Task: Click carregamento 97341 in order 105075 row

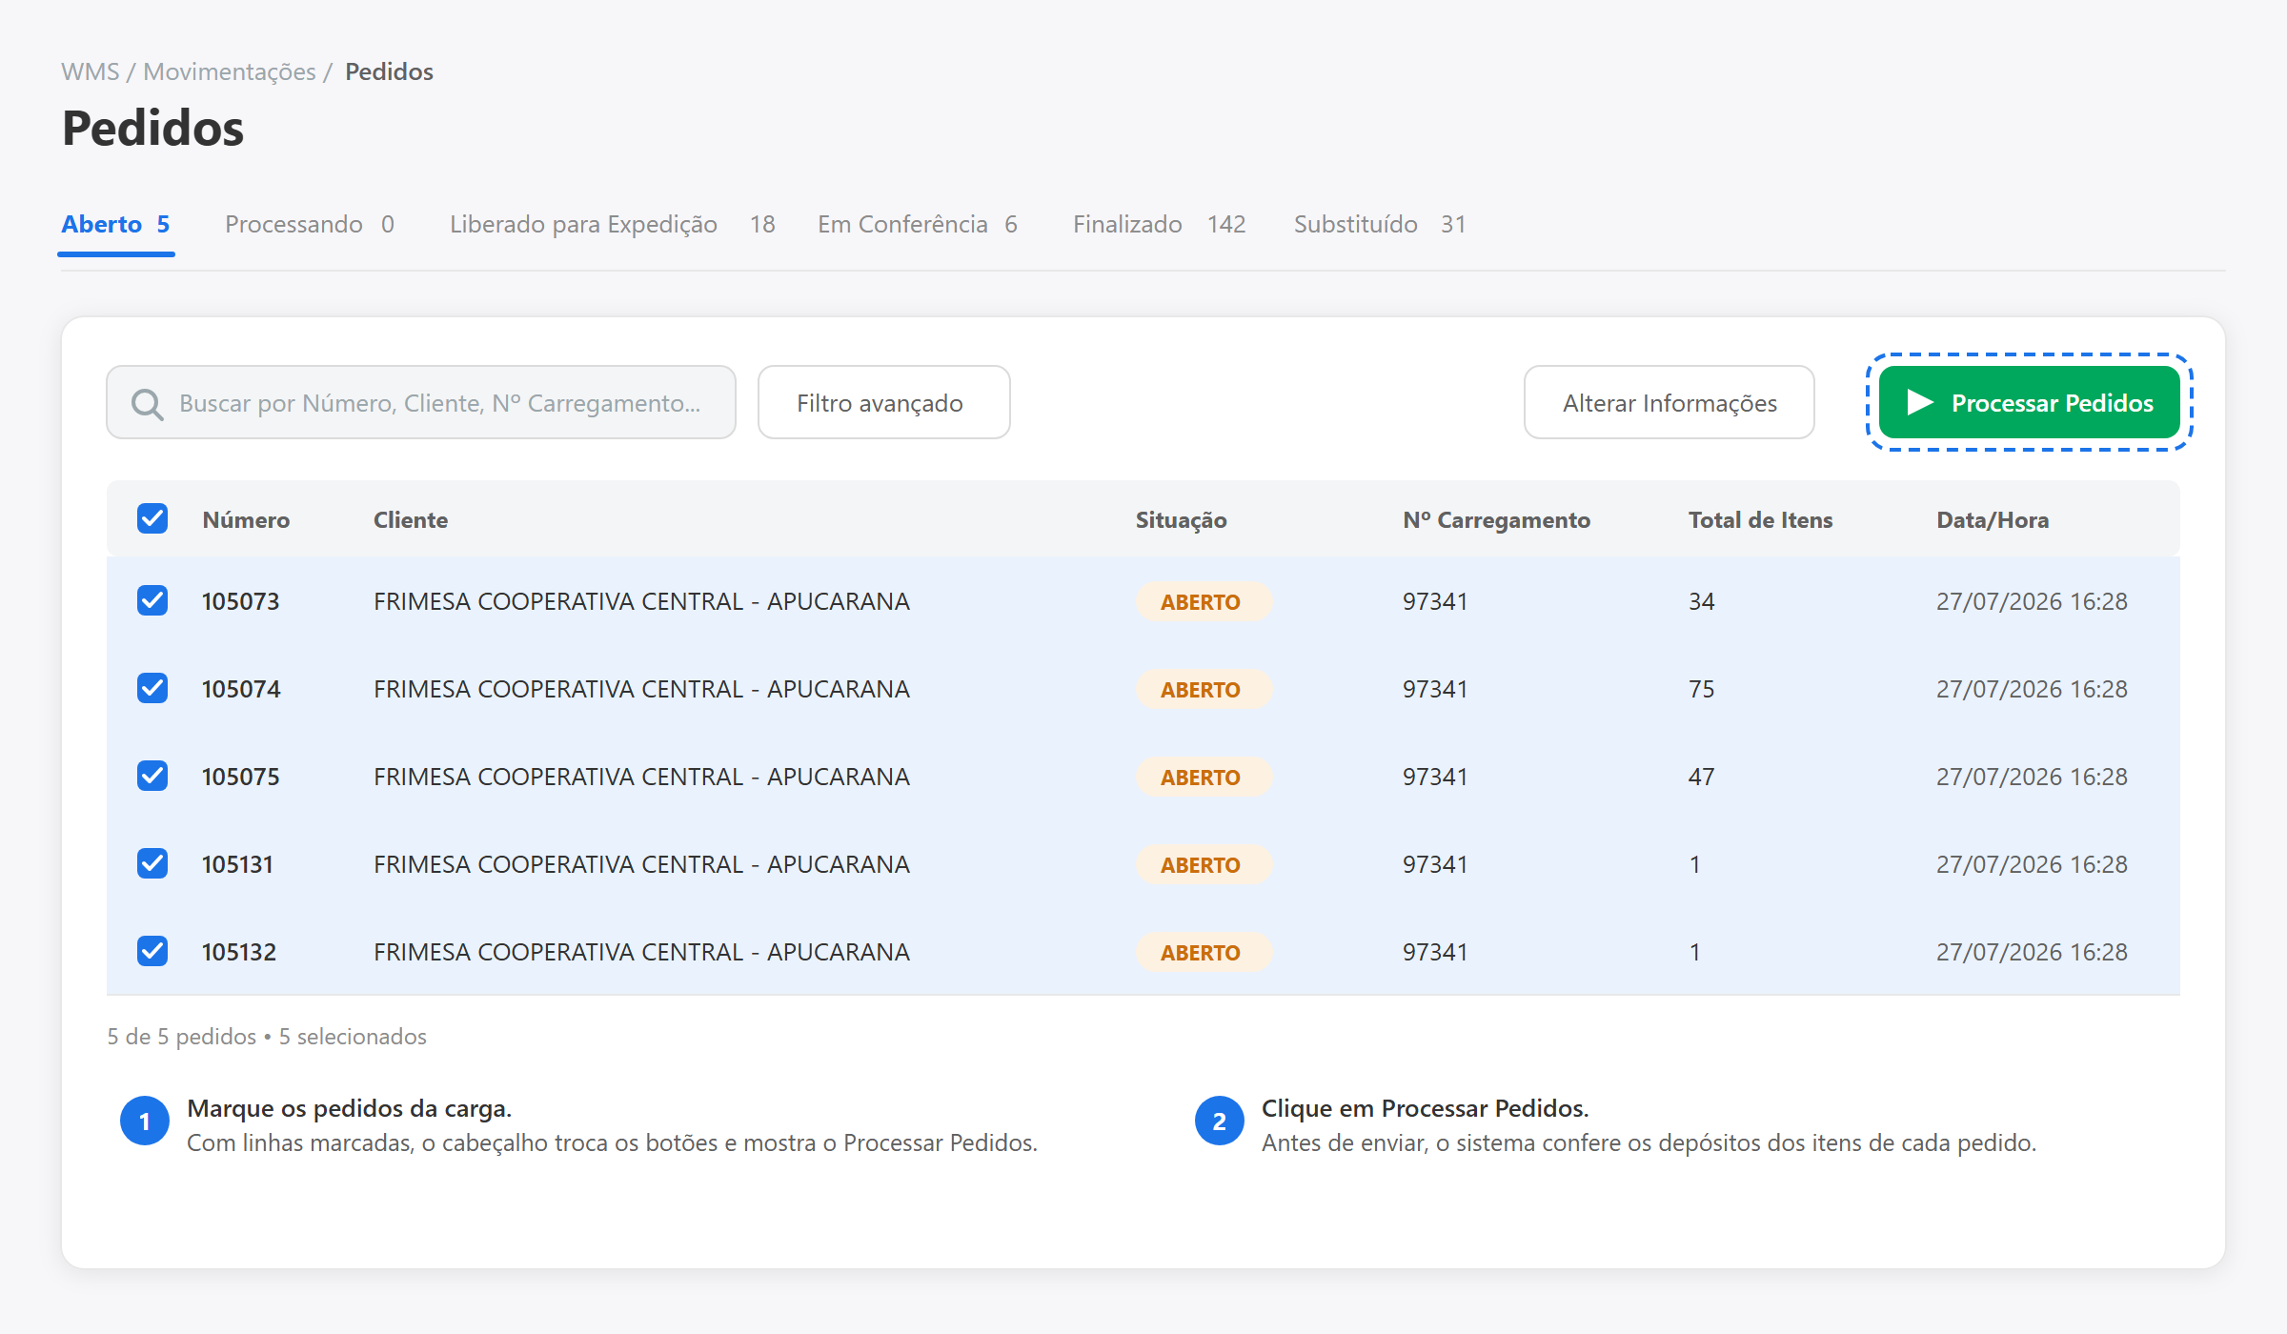Action: click(1435, 778)
